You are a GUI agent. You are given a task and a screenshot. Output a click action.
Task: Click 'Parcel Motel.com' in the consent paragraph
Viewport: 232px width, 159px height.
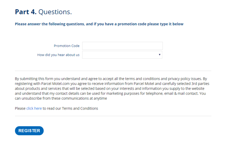55,84
